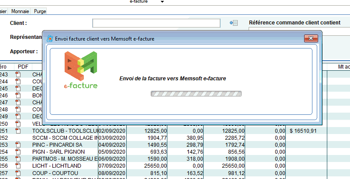The height and width of the screenshot is (179, 350).
Task: Open the PDF icon of SARL PIGNON row
Action: click(18, 151)
